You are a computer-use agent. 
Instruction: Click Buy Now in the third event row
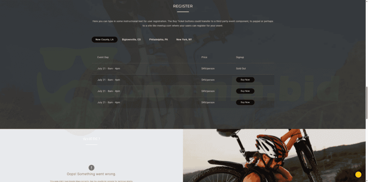click(245, 91)
